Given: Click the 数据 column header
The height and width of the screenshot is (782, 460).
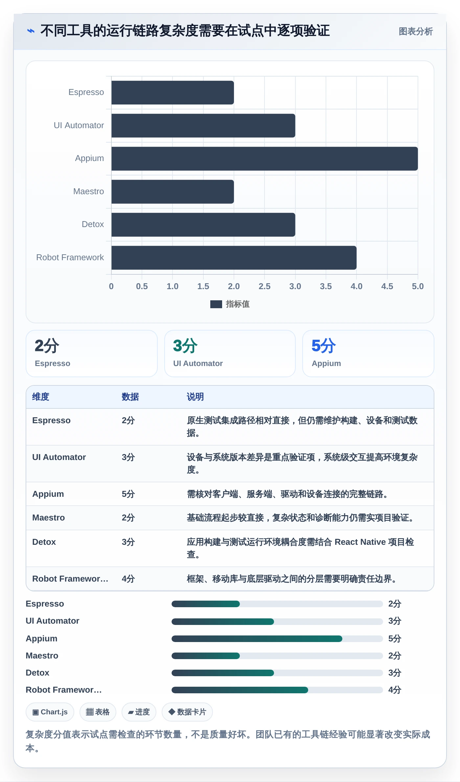Looking at the screenshot, I should click(130, 397).
